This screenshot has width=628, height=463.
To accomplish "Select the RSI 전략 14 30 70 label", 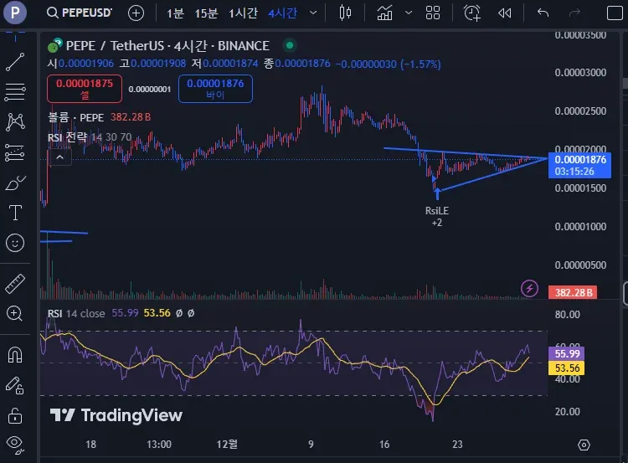I will coord(90,137).
